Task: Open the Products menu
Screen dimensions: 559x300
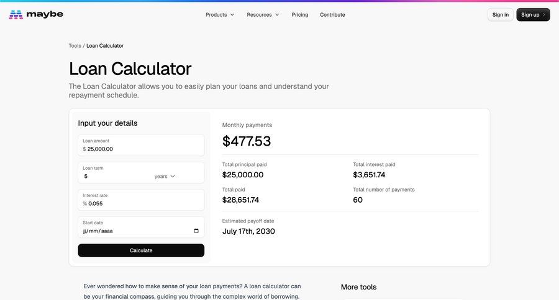Action: (x=220, y=15)
